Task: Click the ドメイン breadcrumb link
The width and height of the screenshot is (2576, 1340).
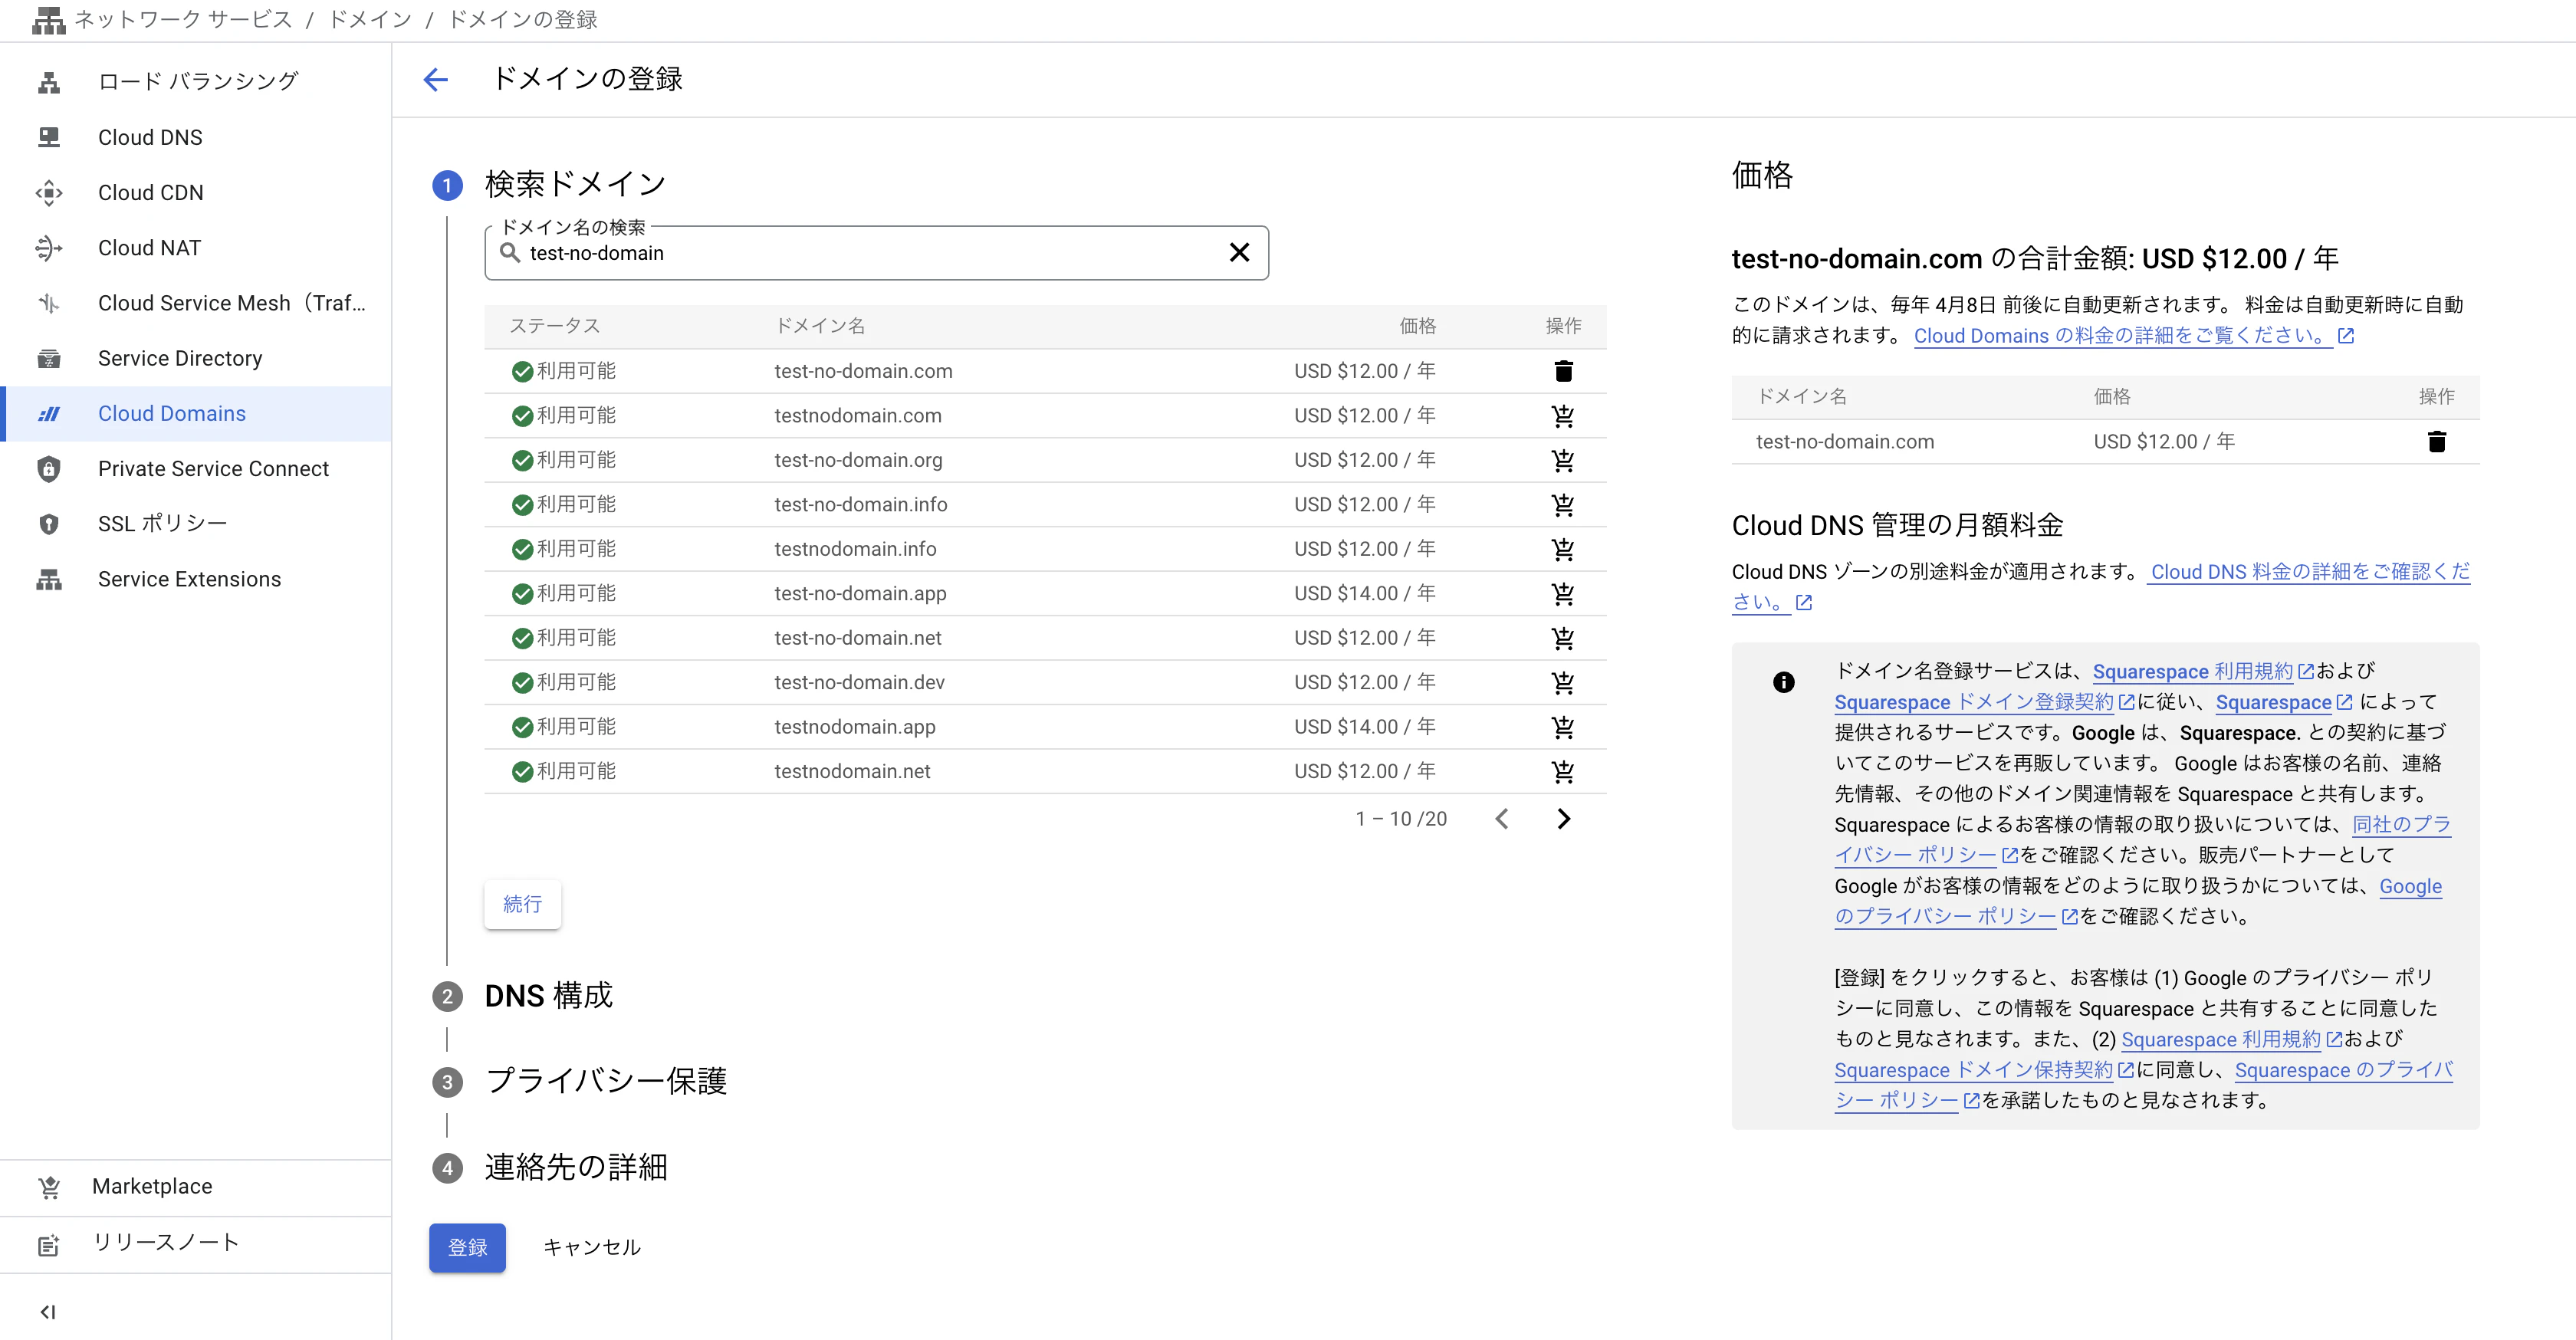Action: tap(369, 20)
